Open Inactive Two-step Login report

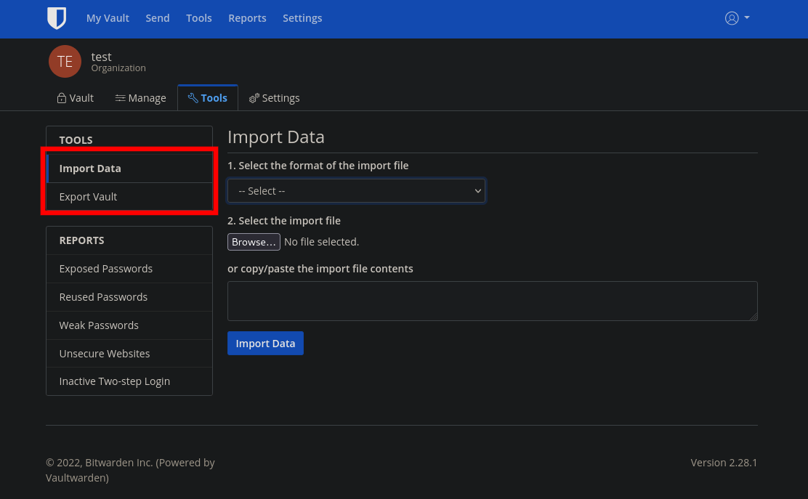pos(129,381)
